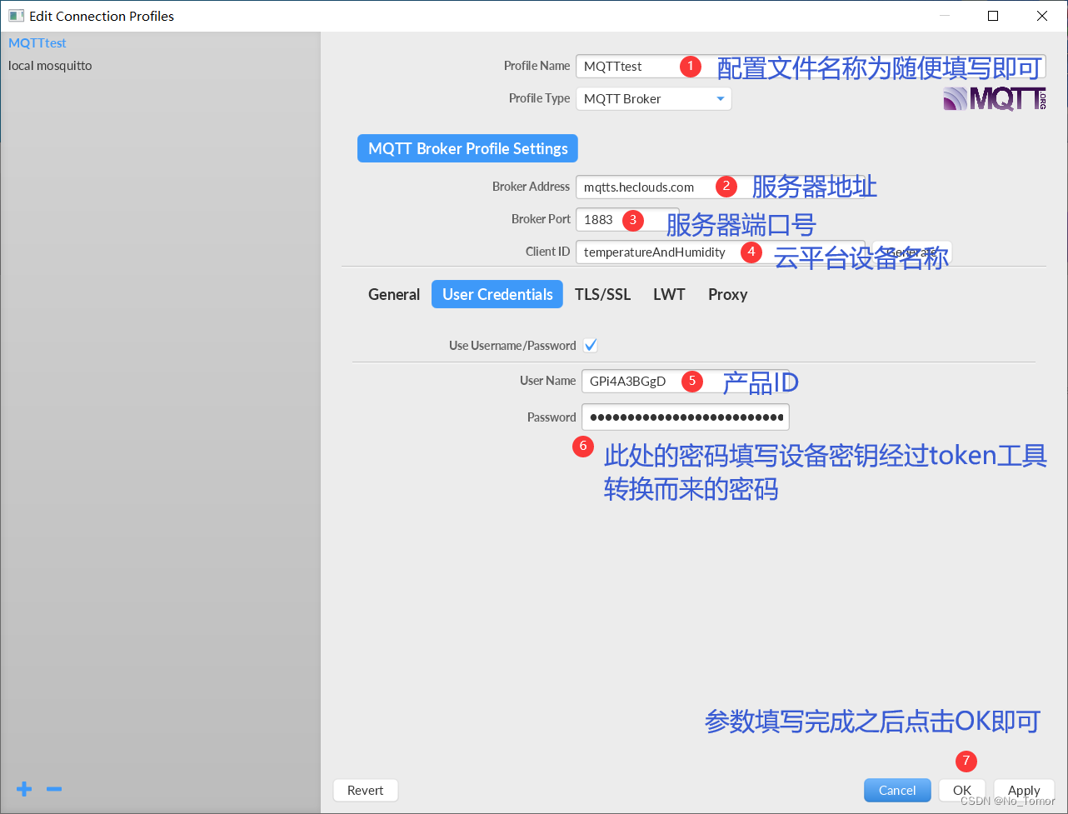Minimize the Edit Connection Profiles window
Viewport: 1068px width, 814px height.
pos(945,16)
